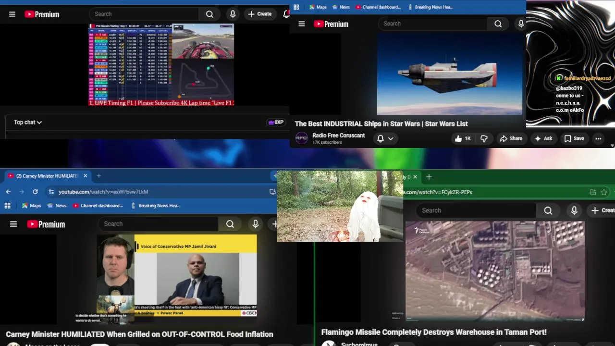Click the address bar URL ending FCykZR-PEPs
The width and height of the screenshot is (615, 346).
(x=438, y=192)
